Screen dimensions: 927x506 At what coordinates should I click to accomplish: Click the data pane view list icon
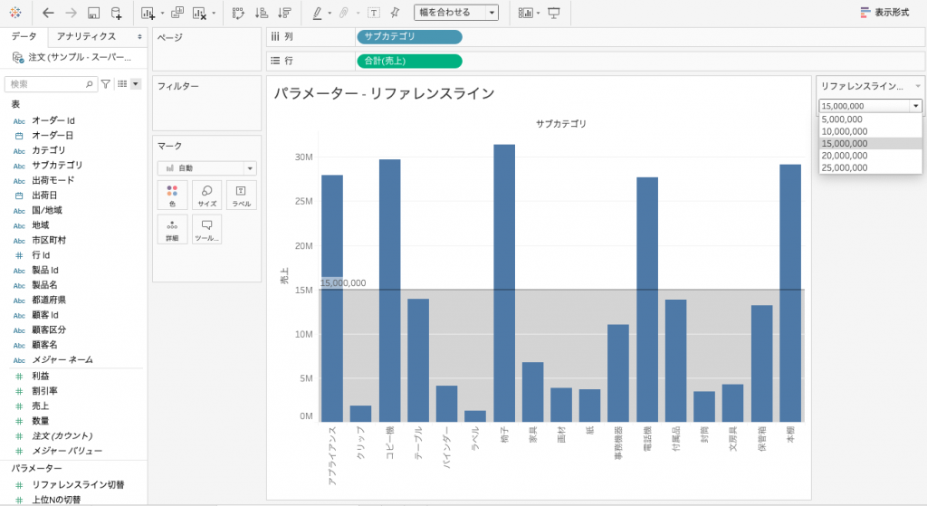[122, 84]
